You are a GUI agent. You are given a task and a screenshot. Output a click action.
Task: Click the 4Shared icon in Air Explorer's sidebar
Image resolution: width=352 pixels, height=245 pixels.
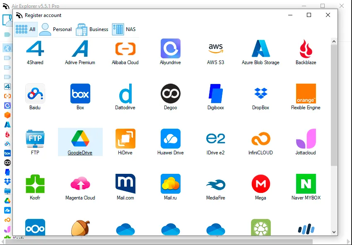pos(7,86)
